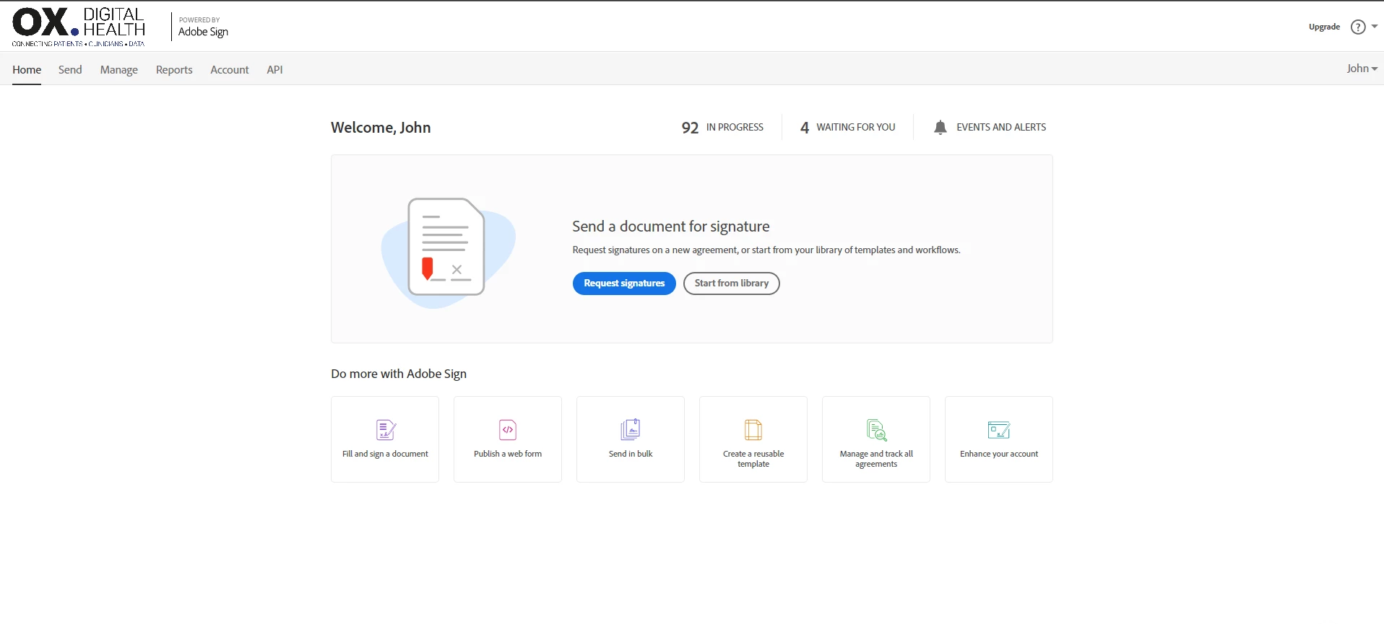Click the manage and track agreements icon
Viewport: 1384px width, 624px height.
[x=876, y=430]
